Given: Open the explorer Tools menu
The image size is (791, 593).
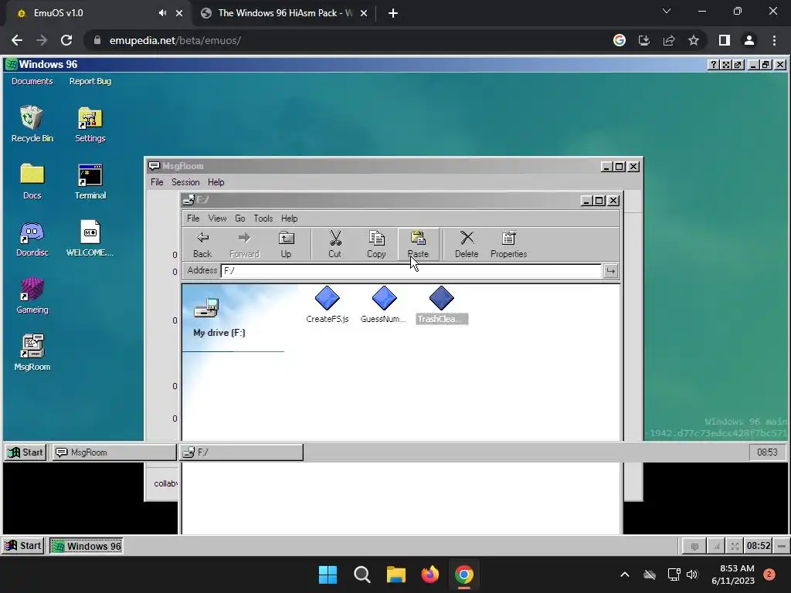Looking at the screenshot, I should [x=263, y=219].
